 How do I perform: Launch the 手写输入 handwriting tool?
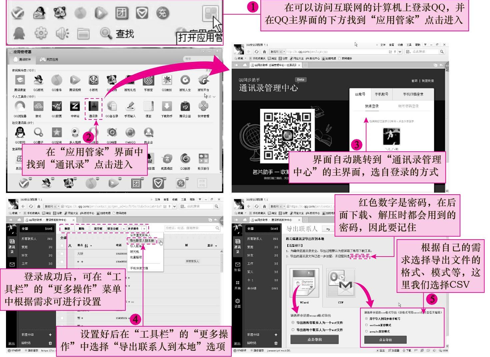pos(130,106)
